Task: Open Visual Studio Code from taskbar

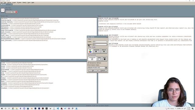Action: pos(58,108)
